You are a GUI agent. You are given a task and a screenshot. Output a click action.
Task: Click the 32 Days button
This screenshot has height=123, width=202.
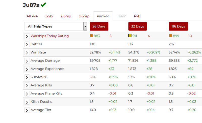[137, 26]
